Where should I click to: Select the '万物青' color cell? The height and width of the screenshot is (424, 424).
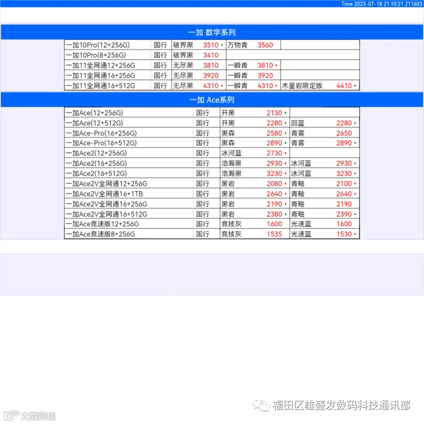[x=237, y=45]
